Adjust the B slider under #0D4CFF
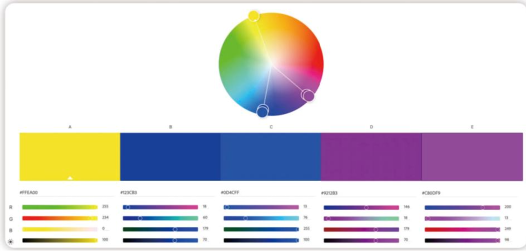 pyautogui.click(x=261, y=229)
